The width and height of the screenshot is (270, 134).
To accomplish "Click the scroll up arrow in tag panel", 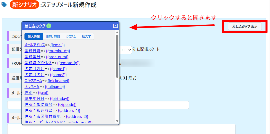I will 117,32.
